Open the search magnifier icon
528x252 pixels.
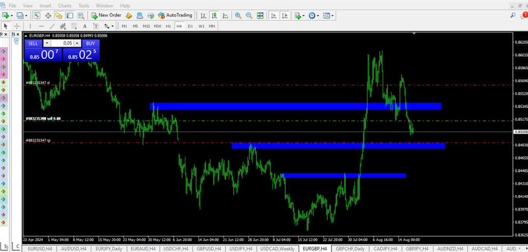click(513, 15)
